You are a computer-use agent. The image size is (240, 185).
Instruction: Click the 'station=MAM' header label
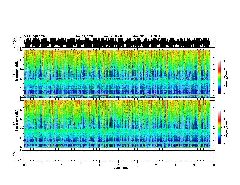(x=113, y=36)
